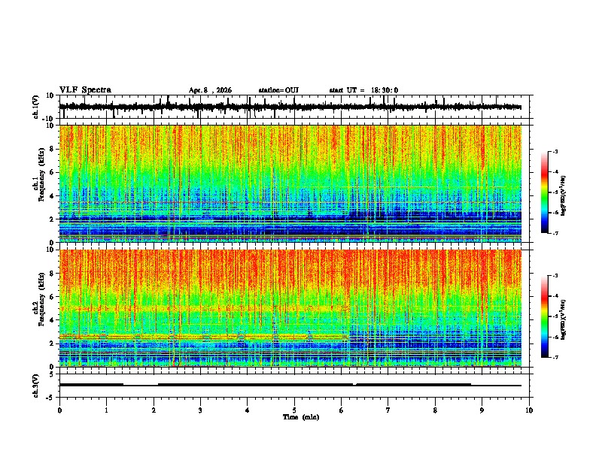The image size is (596, 460).
Task: Click the ch.1 color bar log(PSD) label
Action: click(x=564, y=195)
